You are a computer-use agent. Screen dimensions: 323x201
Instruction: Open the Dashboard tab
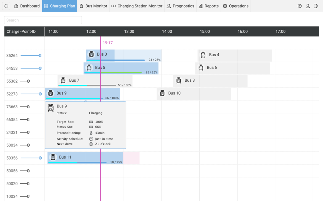[x=27, y=6]
